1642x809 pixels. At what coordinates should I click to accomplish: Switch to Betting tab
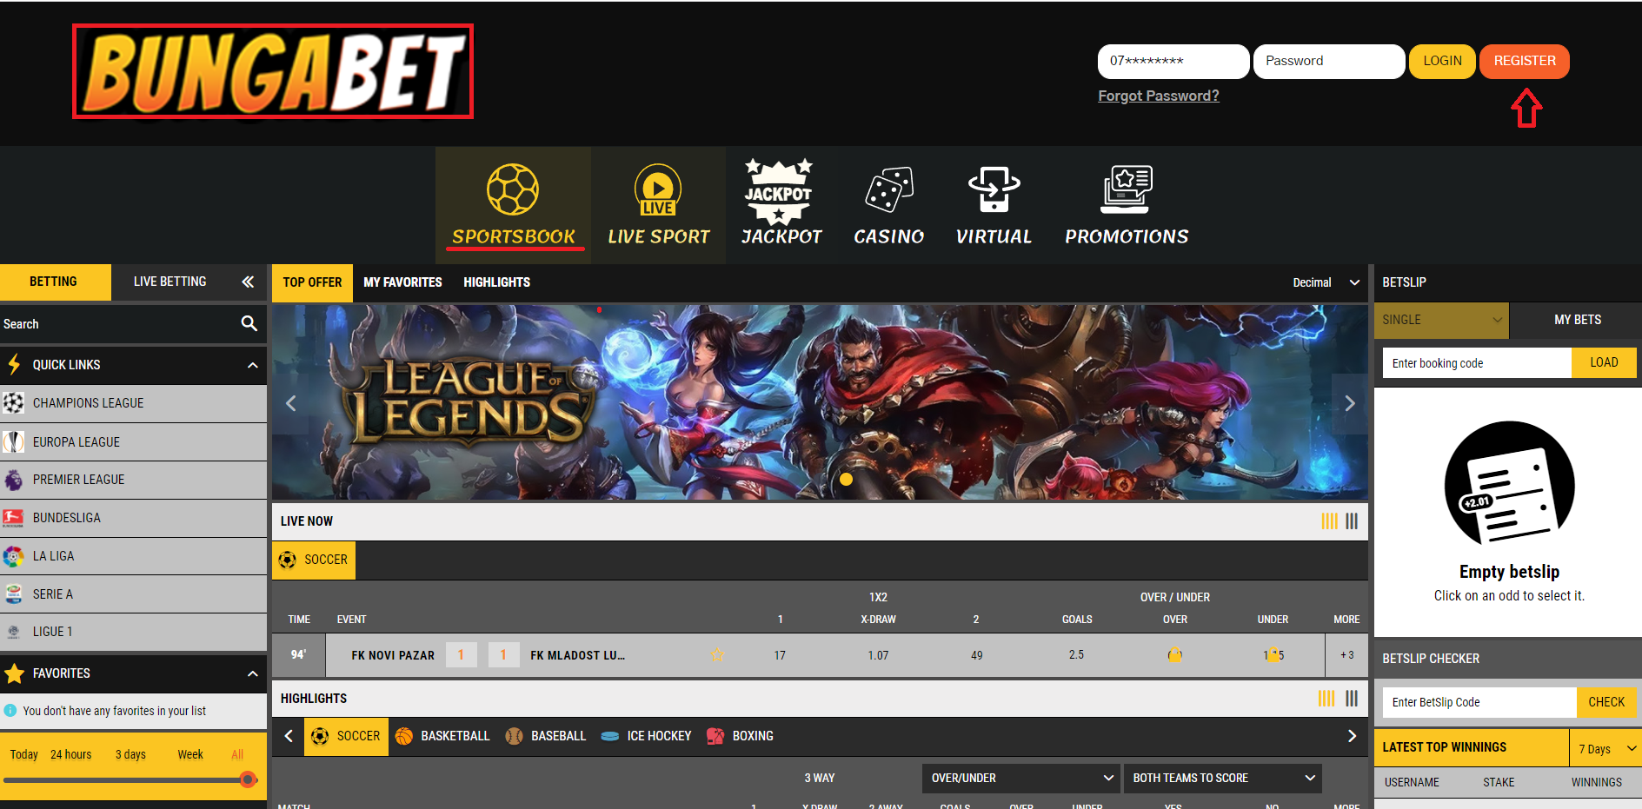(54, 282)
